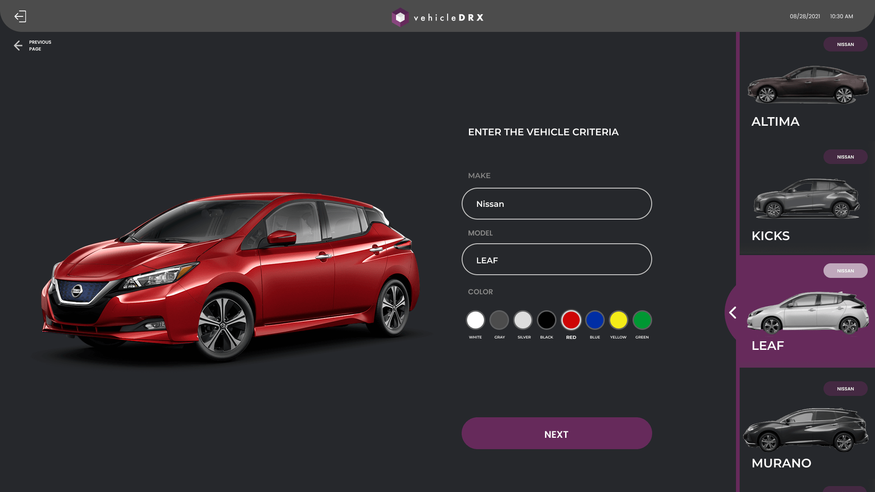Click the ENTER THE VEHICLE CRITERIA heading

(x=543, y=132)
